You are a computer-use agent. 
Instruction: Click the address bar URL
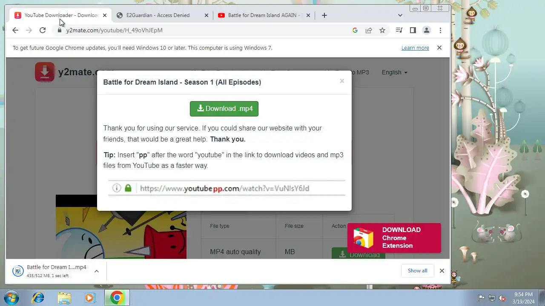tap(115, 30)
